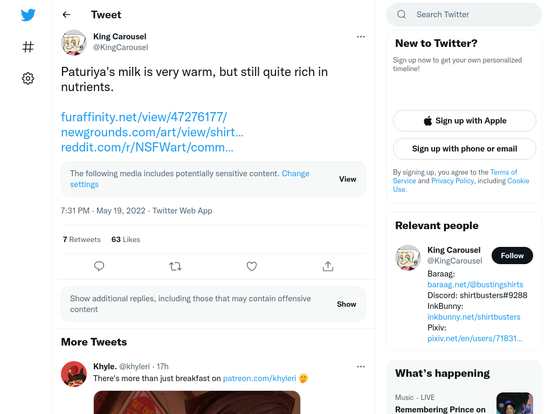This screenshot has width=552, height=414.
Task: Open more options on Khyle's tweet
Action: [x=361, y=367]
